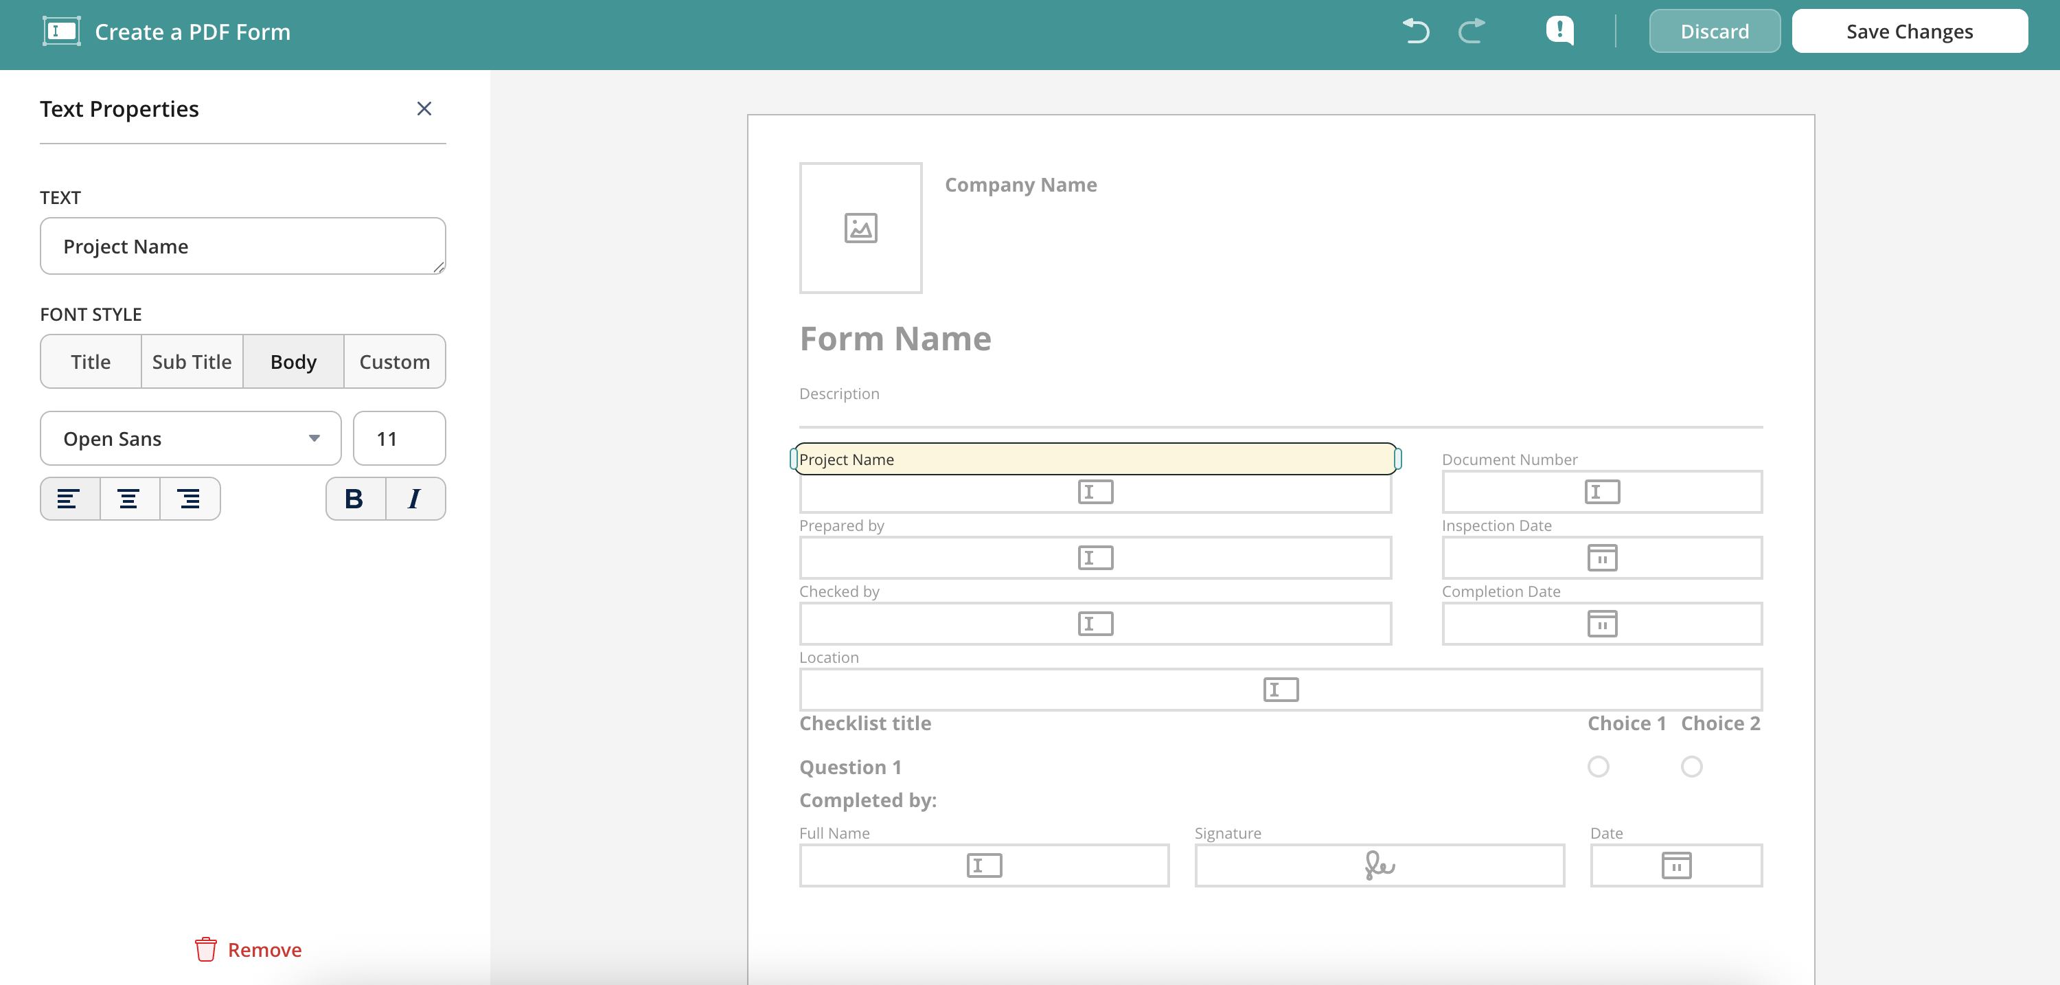The height and width of the screenshot is (985, 2060).
Task: Click the Inspection Date calendar field
Action: (1601, 558)
